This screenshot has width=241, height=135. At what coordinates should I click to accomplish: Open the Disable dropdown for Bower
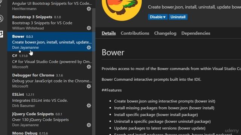[x=157, y=17]
